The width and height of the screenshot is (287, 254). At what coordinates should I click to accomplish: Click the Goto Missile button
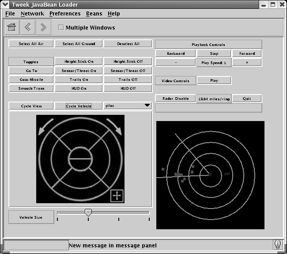31,80
